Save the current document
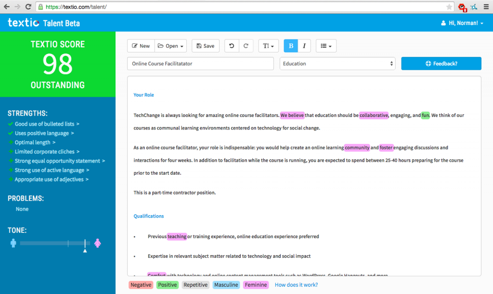 click(x=205, y=46)
